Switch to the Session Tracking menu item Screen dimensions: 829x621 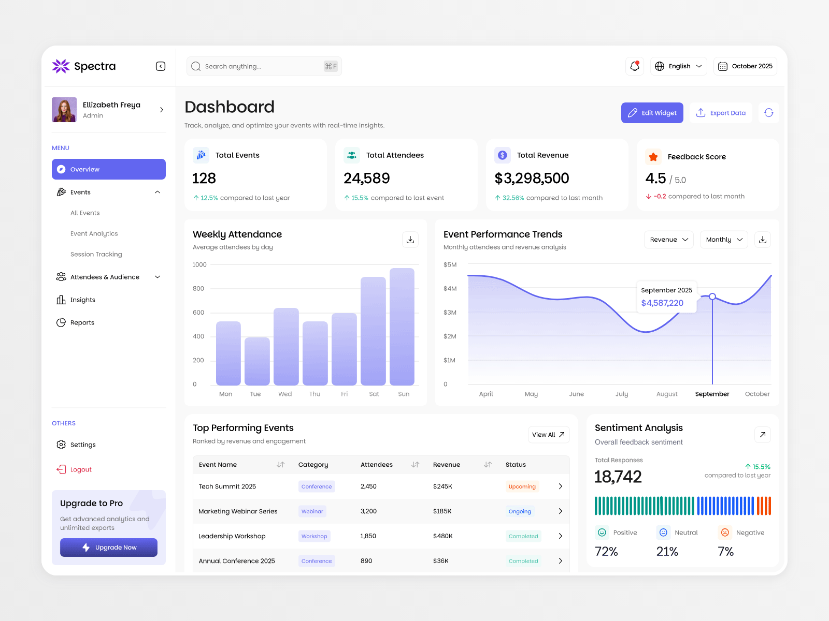coord(96,254)
